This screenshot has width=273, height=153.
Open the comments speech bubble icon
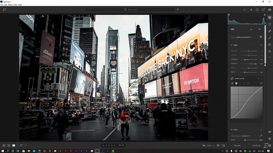tap(270, 132)
